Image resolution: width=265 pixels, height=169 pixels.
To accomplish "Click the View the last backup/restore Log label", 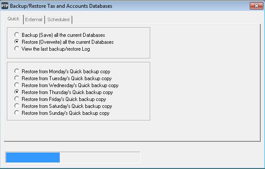I will click(x=56, y=49).
